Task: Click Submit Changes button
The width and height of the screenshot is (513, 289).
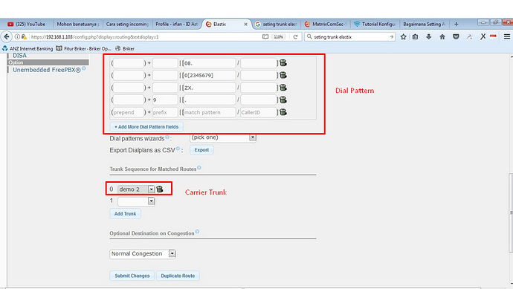Action: (x=132, y=276)
